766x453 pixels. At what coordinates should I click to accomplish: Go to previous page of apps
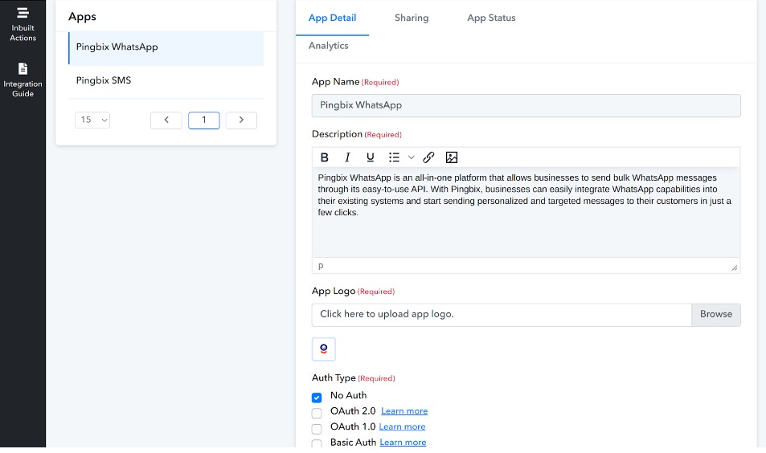(166, 120)
